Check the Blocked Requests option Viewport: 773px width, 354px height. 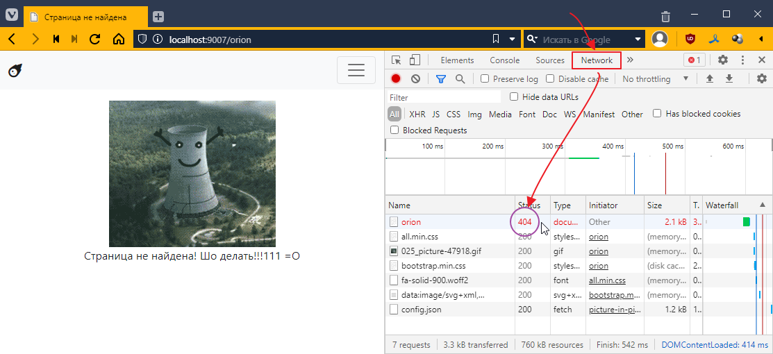click(394, 130)
